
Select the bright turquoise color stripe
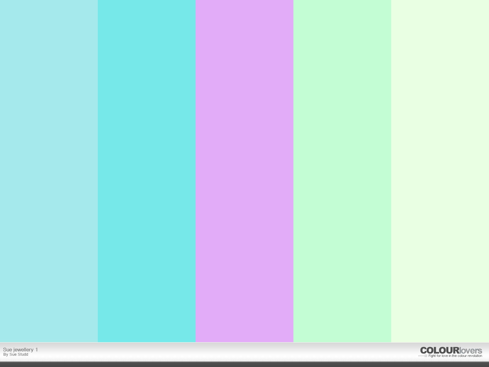pos(147,171)
